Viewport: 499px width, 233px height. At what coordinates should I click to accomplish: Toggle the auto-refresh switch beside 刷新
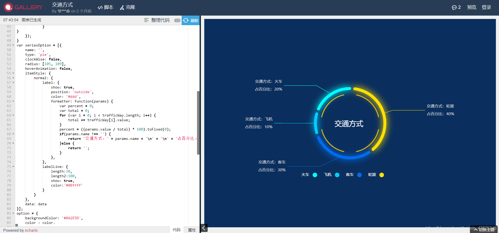[177, 20]
